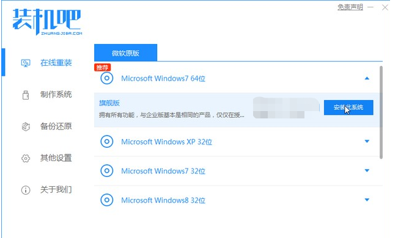Image resolution: width=409 pixels, height=238 pixels.
Task: Select Microsoft Windows8 32位 title text
Action: (163, 200)
